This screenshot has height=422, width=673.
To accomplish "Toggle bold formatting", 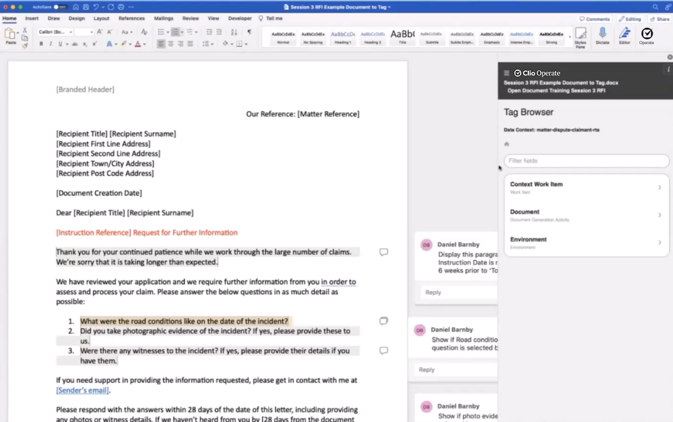I will point(41,44).
